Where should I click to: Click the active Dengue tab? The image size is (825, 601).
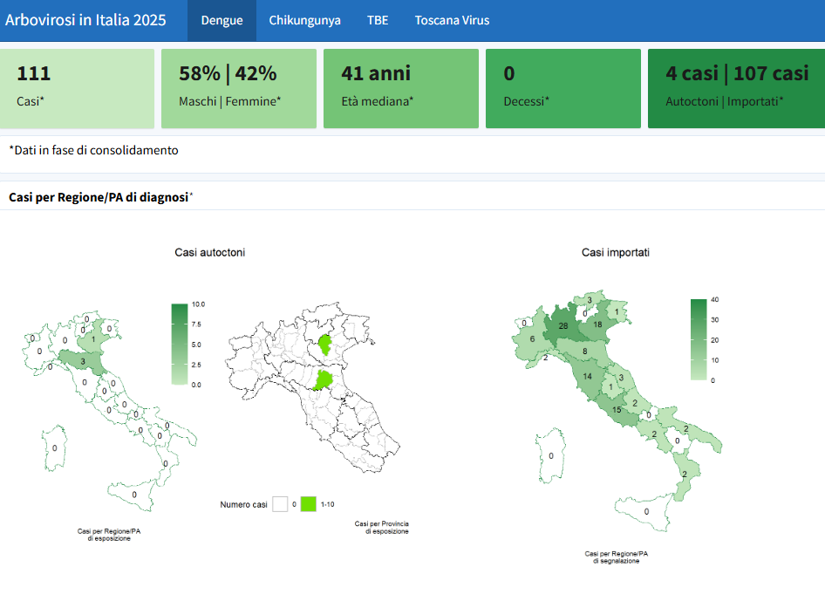[x=221, y=20]
